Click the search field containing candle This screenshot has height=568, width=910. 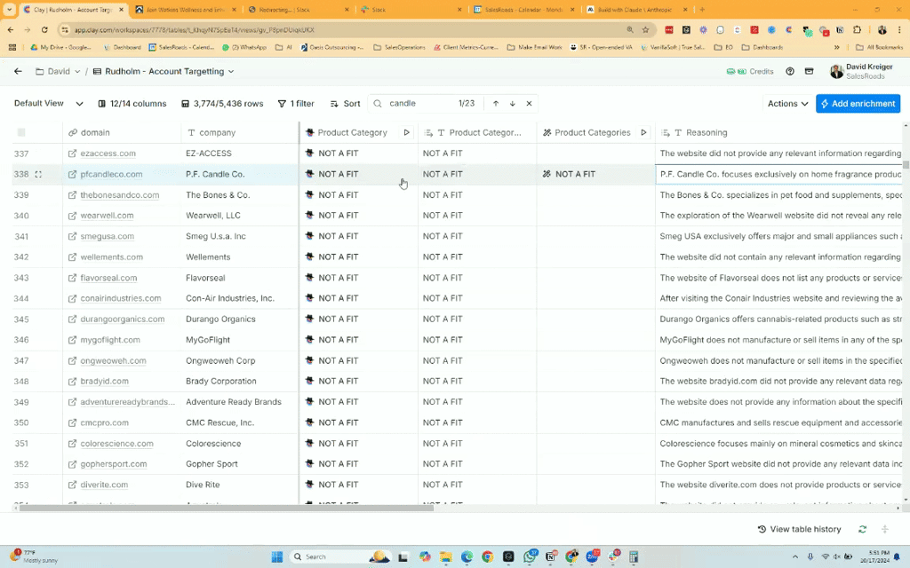coord(418,104)
